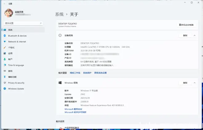The image size is (203, 130).
Task: Click the Windows Feature Experience Pack text
Action: (x=102, y=105)
